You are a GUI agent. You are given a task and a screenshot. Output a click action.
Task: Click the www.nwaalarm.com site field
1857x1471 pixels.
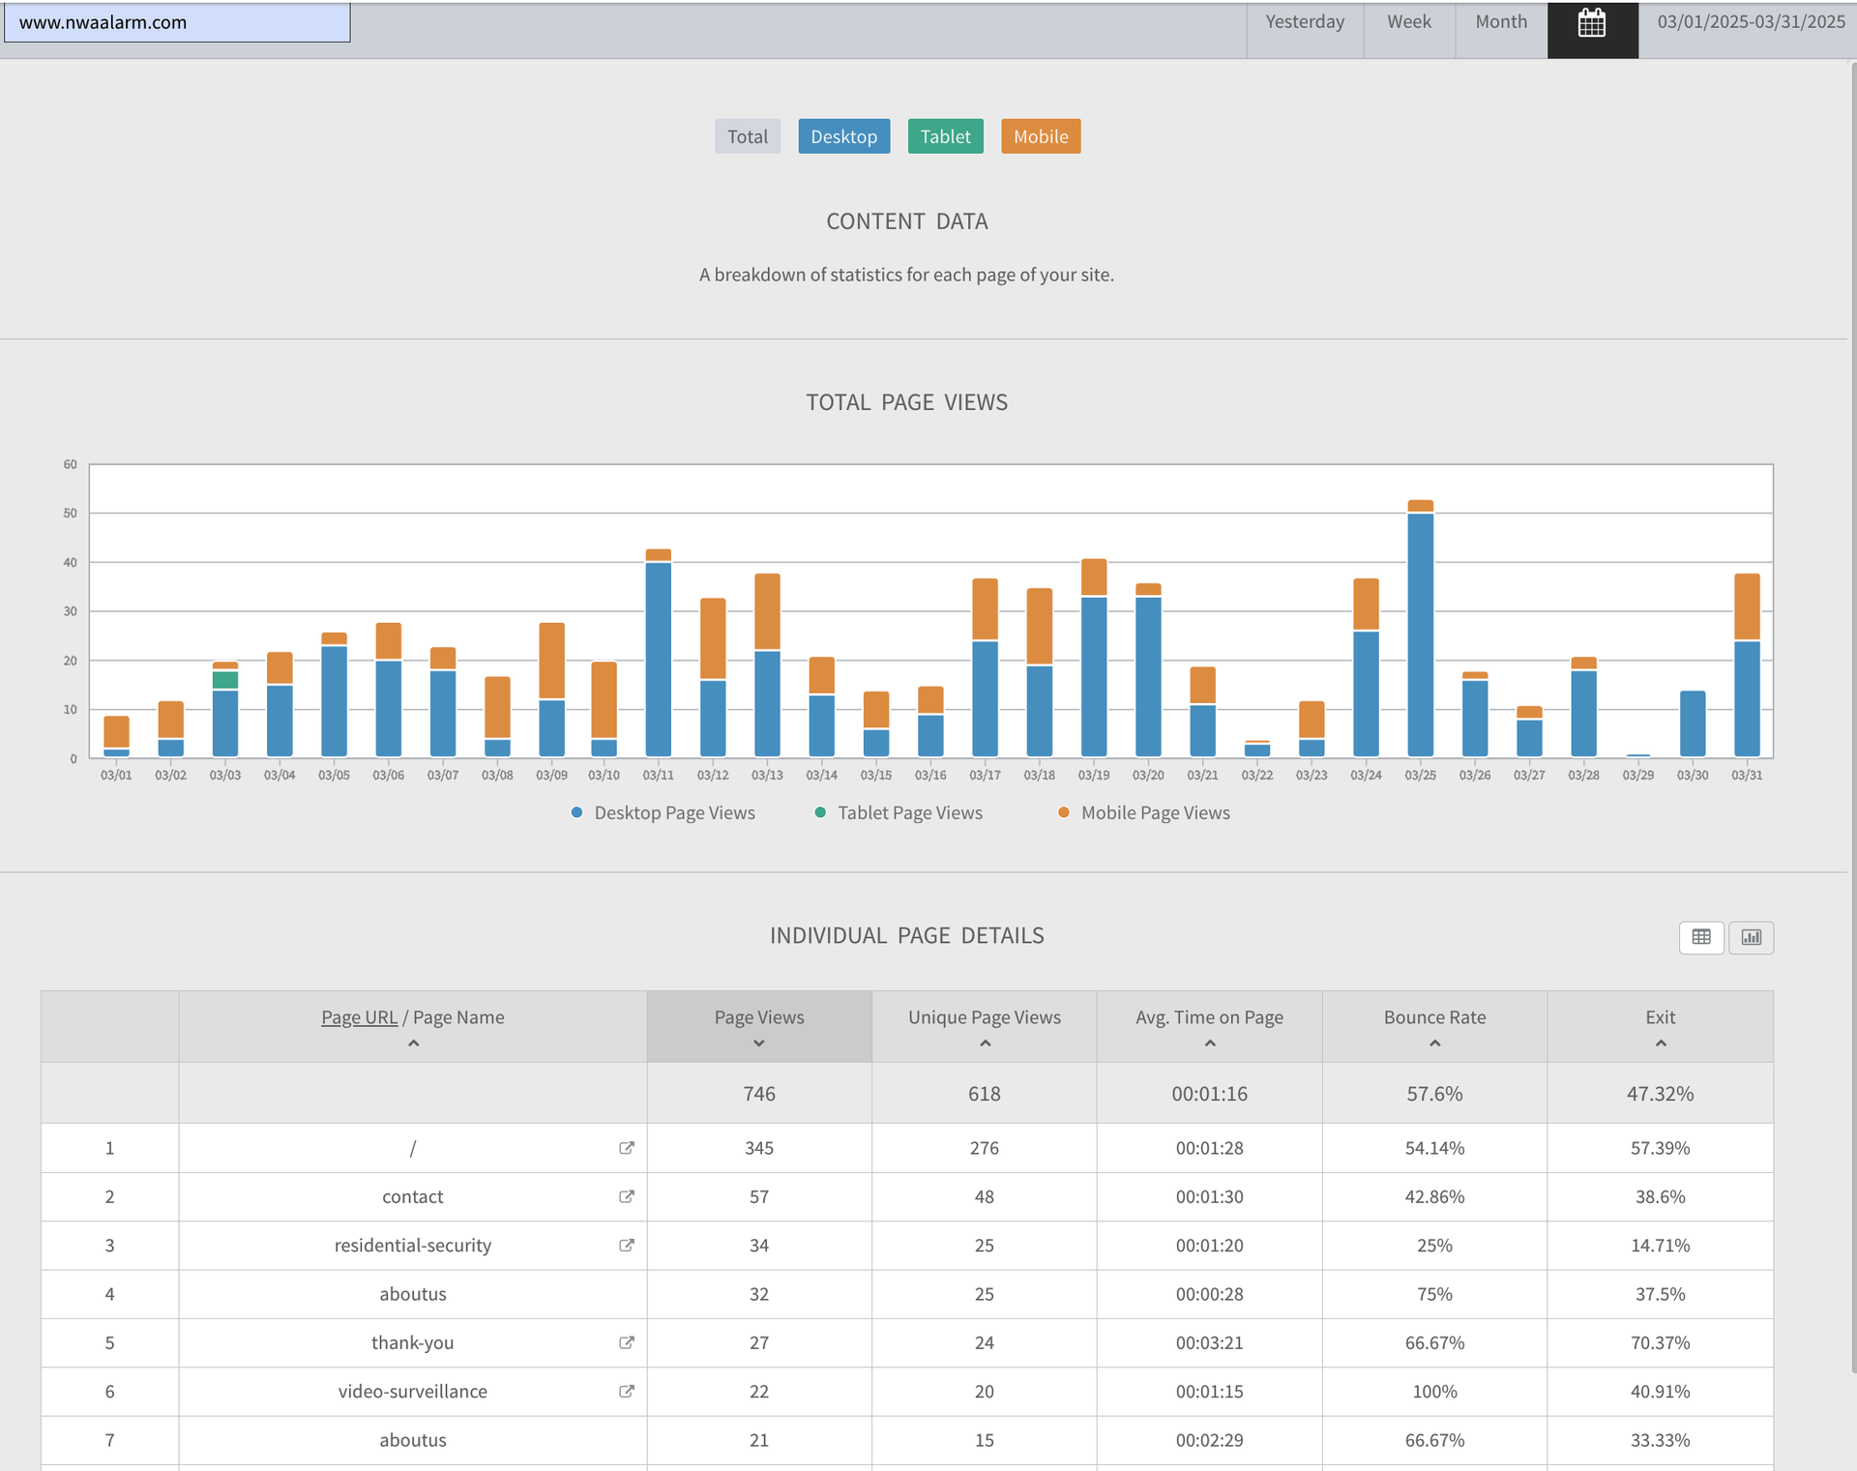pyautogui.click(x=177, y=22)
